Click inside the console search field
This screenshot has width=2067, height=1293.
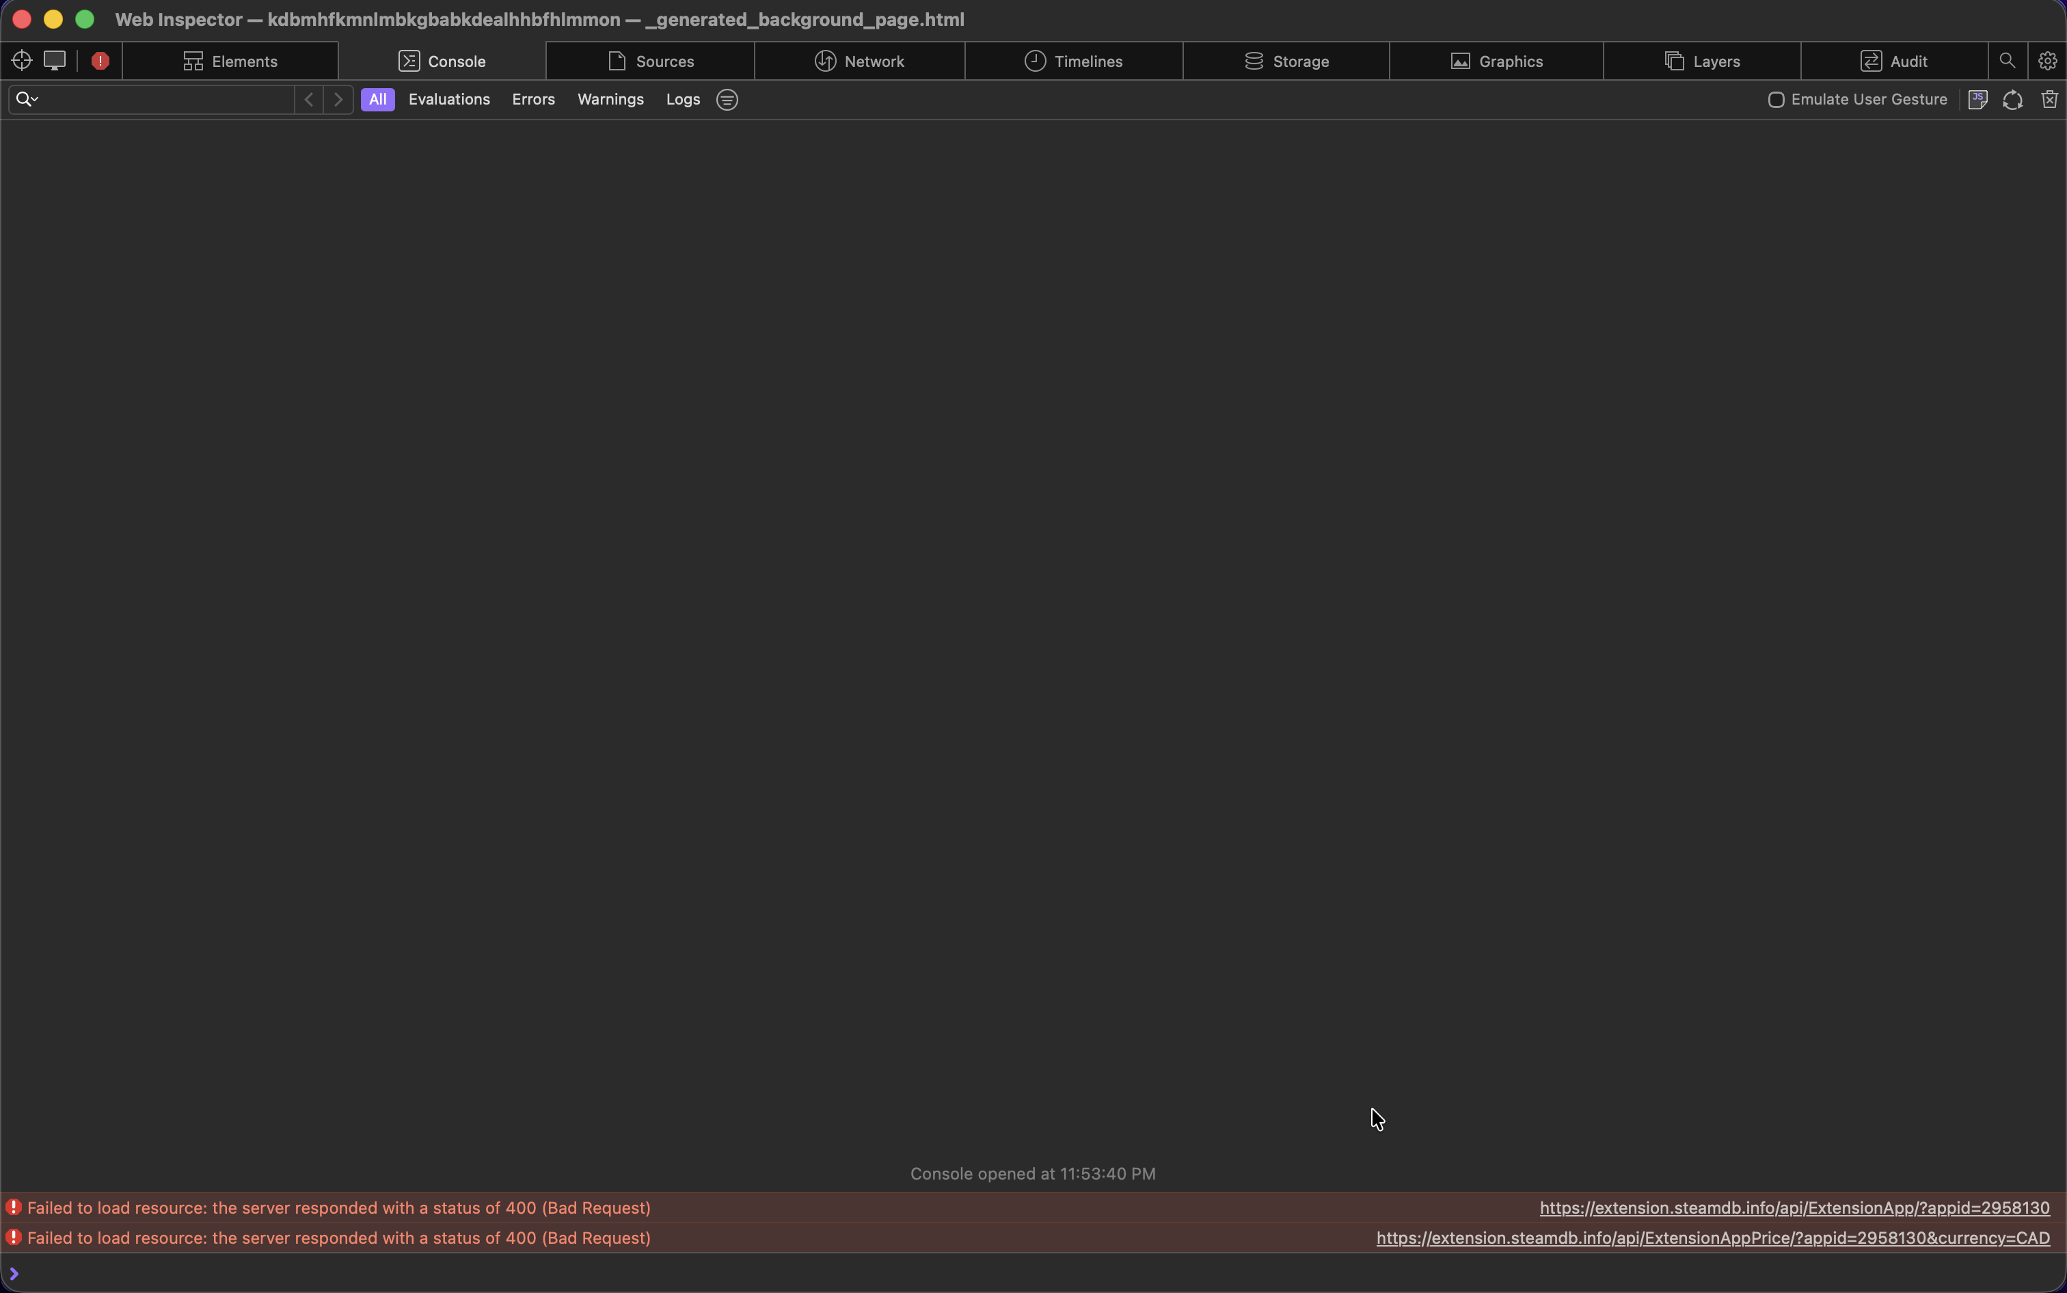[154, 99]
